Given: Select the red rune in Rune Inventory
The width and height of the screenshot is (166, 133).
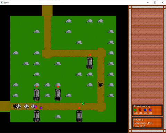Looking at the screenshot, I should [x=140, y=110].
